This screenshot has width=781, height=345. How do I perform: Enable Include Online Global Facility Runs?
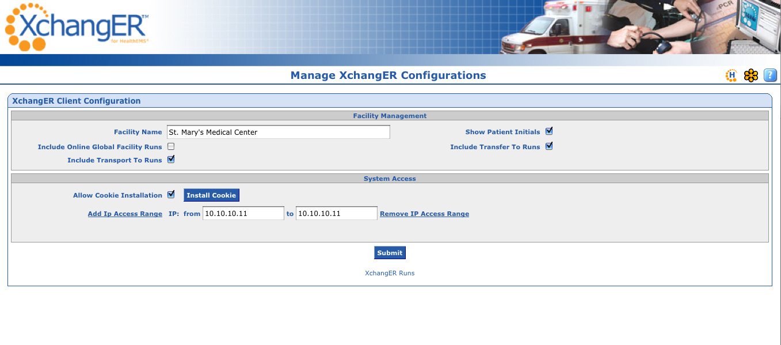(170, 146)
